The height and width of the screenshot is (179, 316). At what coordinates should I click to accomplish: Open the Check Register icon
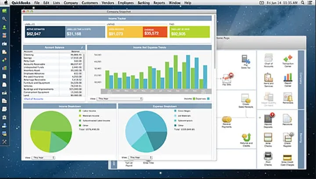pos(287,137)
